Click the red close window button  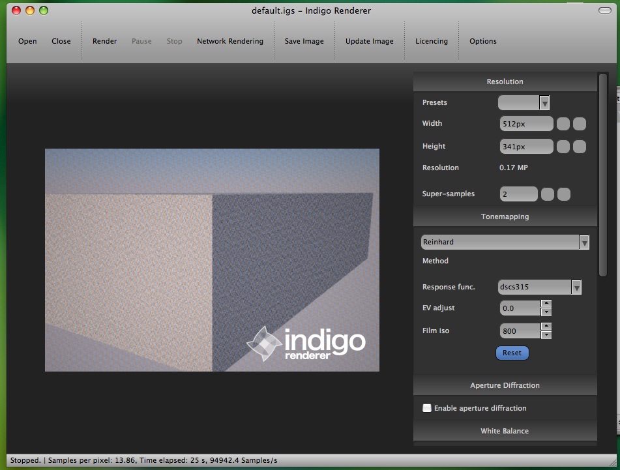(x=16, y=10)
